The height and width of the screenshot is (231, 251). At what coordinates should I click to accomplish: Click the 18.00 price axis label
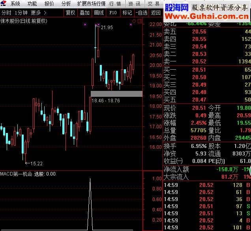155,106
